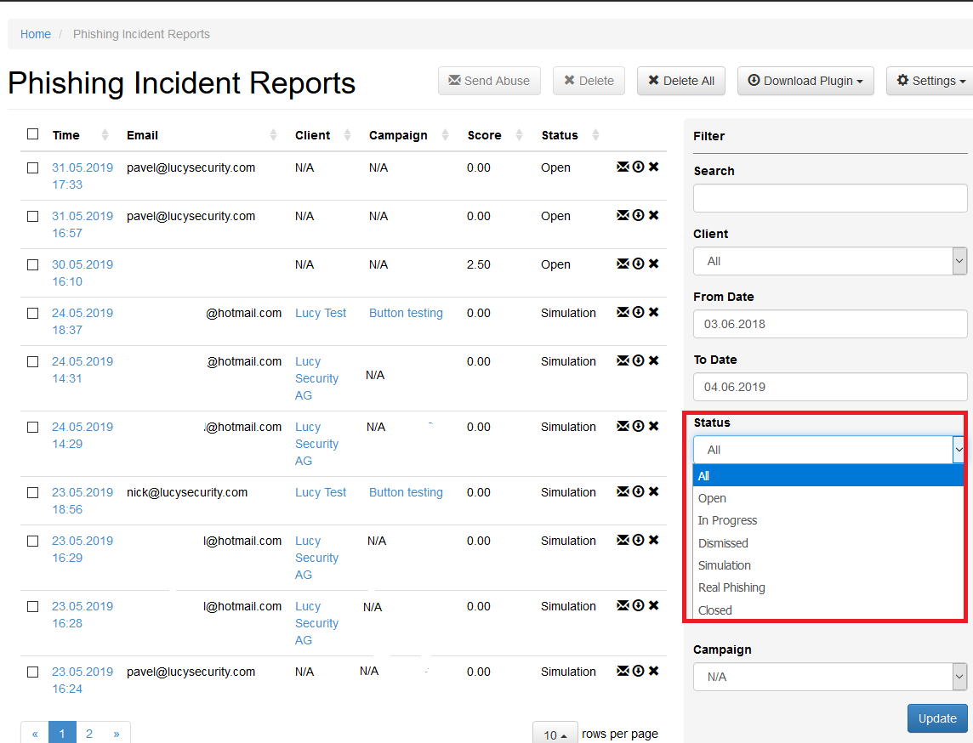Click envelope icon in nick@lucysecurity.com row

623,492
